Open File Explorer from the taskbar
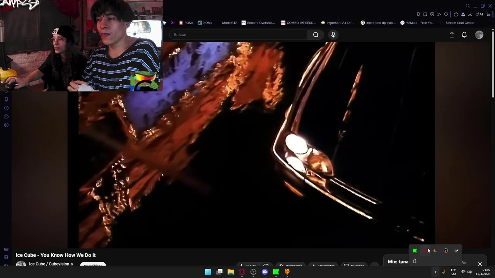Viewport: 495px width, 278px height. coord(230,272)
